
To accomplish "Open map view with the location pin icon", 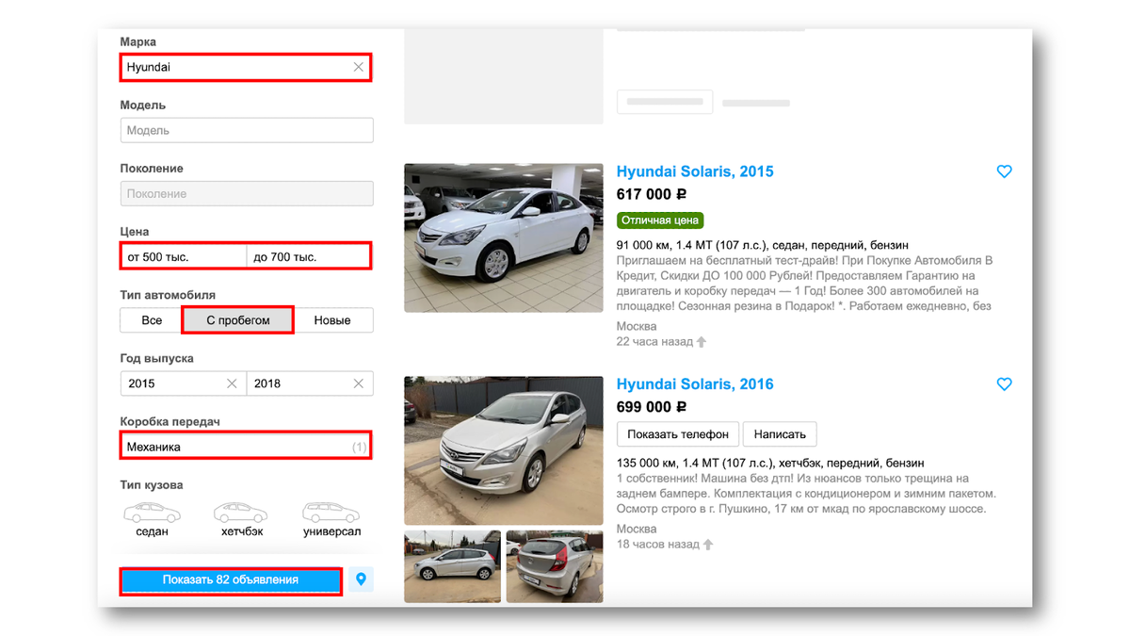I will coord(361,579).
